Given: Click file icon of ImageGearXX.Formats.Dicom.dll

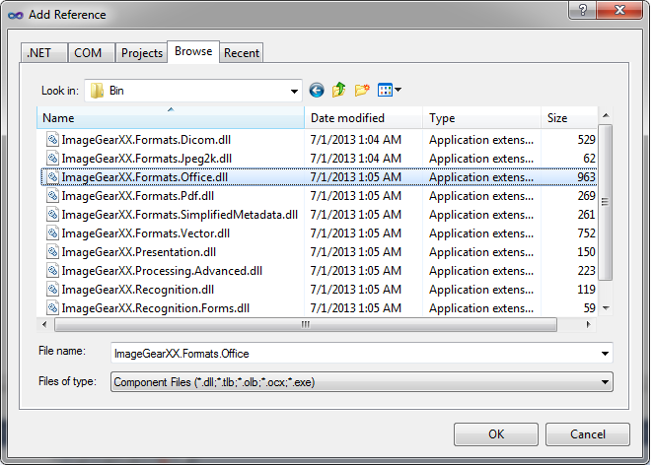Looking at the screenshot, I should tap(52, 139).
